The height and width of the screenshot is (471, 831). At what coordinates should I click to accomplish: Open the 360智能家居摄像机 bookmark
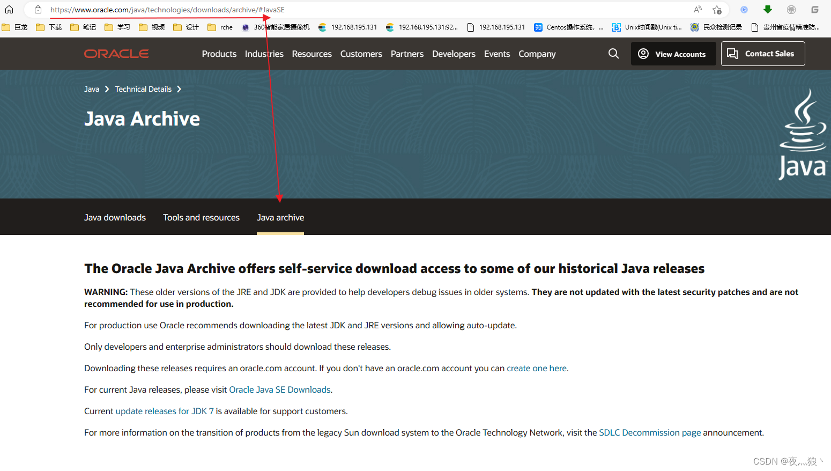coord(276,27)
